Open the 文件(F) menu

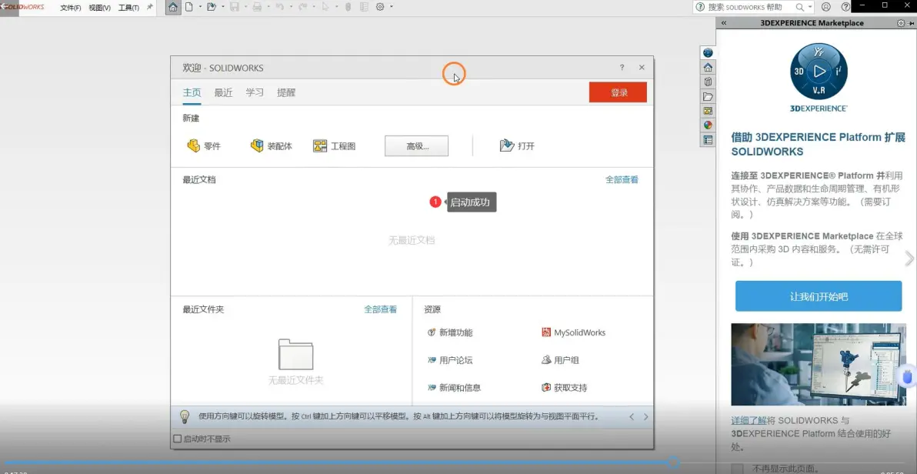70,8
